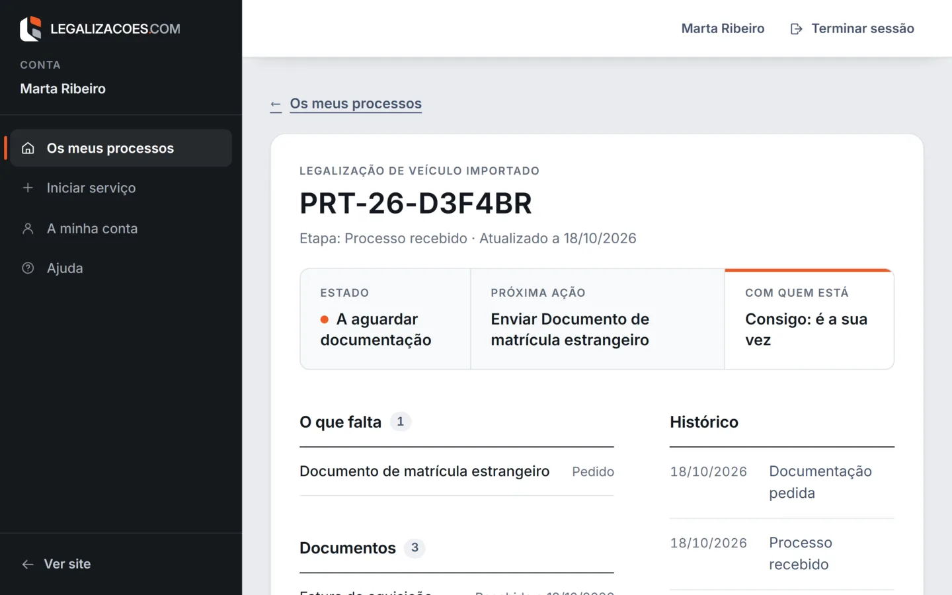
Task: Click the A aguardar documentação status
Action: point(376,329)
